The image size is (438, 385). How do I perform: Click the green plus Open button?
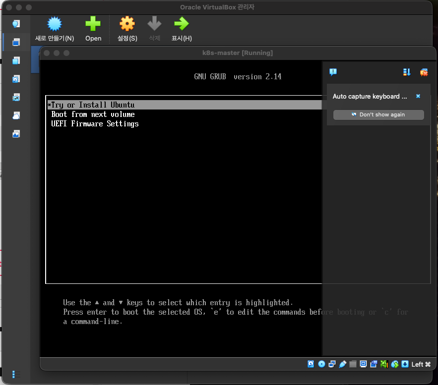tap(93, 29)
